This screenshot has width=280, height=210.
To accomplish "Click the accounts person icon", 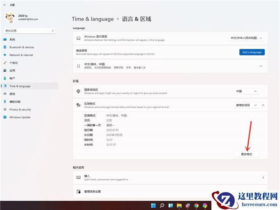I will (5, 78).
